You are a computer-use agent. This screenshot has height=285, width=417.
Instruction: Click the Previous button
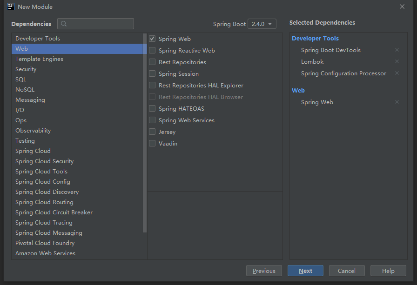click(x=264, y=271)
